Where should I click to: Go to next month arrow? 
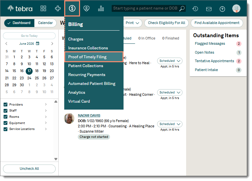(52, 43)
